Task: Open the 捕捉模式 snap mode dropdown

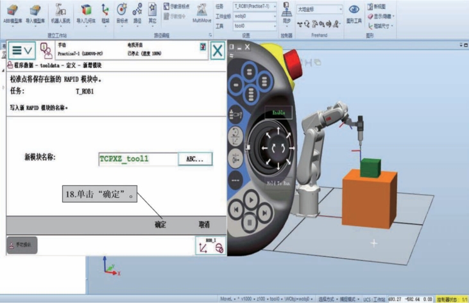Action: 349,299
